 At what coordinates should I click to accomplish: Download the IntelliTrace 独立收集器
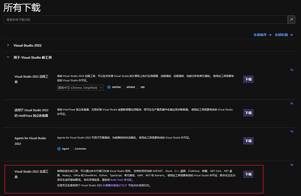click(x=248, y=113)
